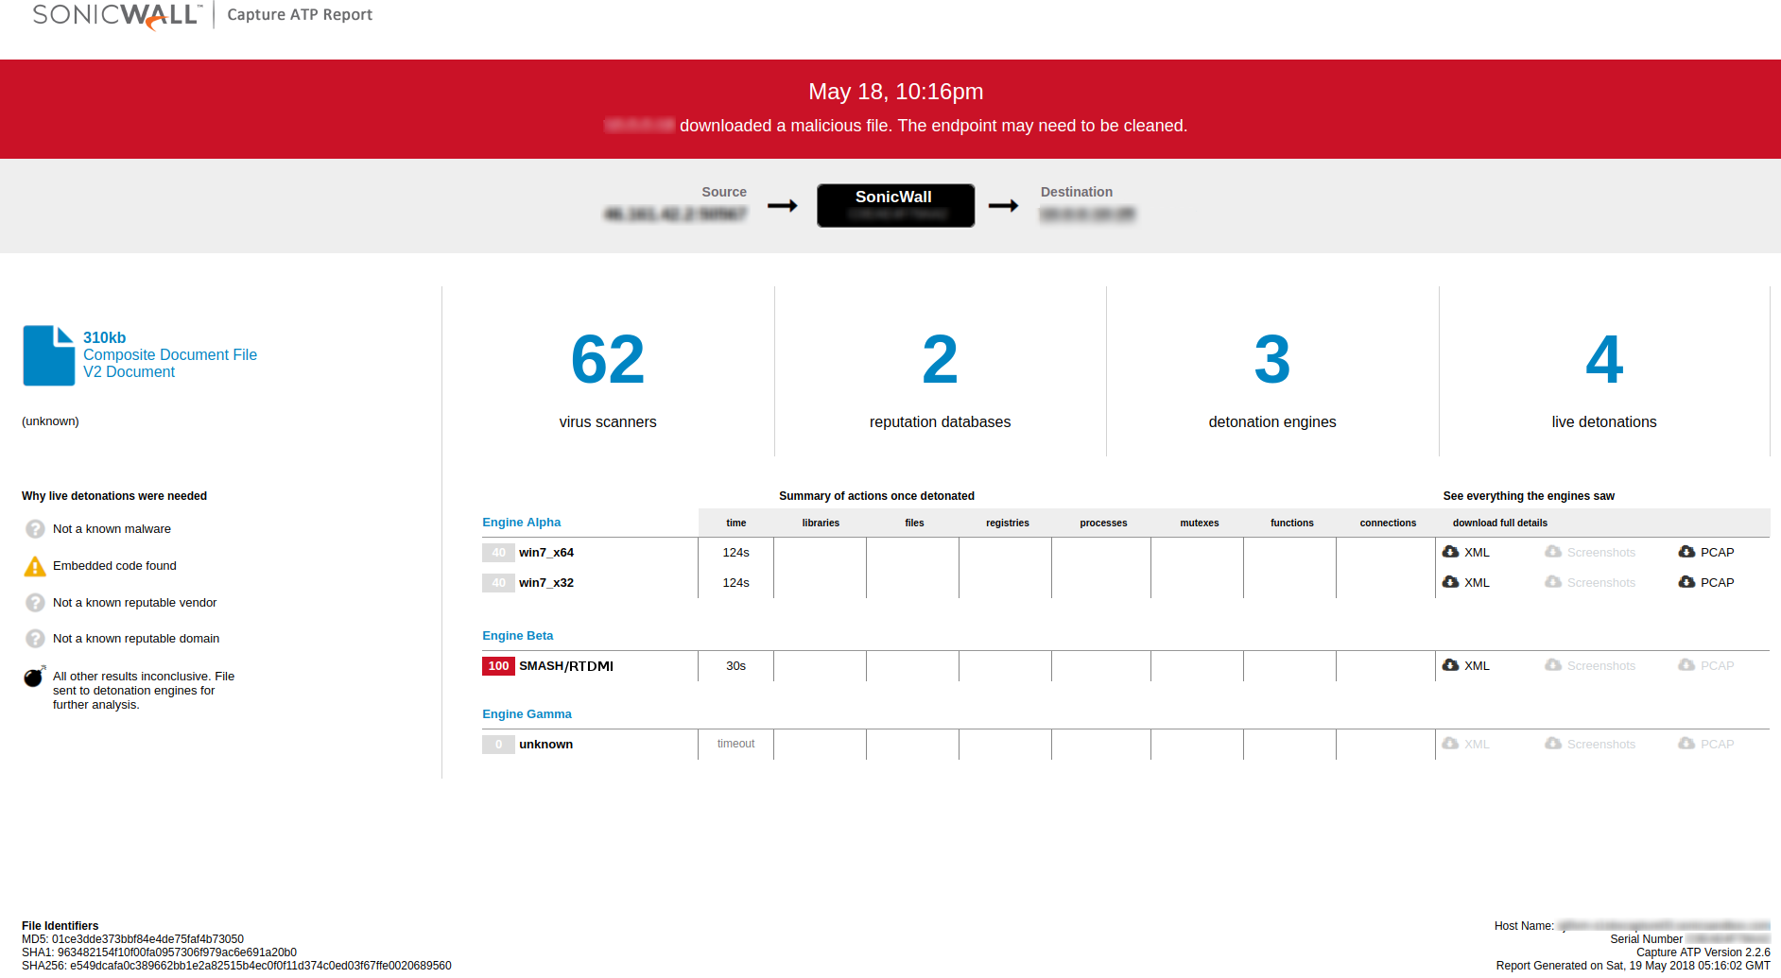
Task: Click the question mark icon beside 'Not a known malware'
Action: [35, 529]
